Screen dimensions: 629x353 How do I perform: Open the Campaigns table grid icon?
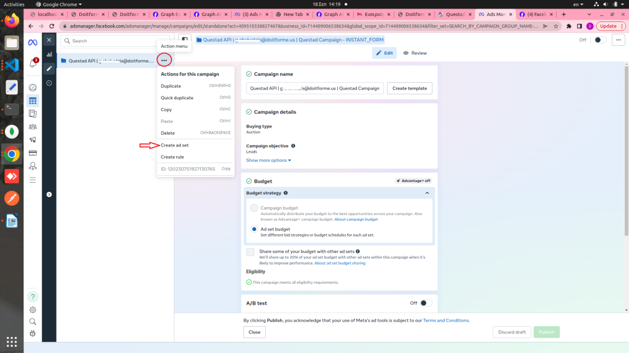pos(33,101)
